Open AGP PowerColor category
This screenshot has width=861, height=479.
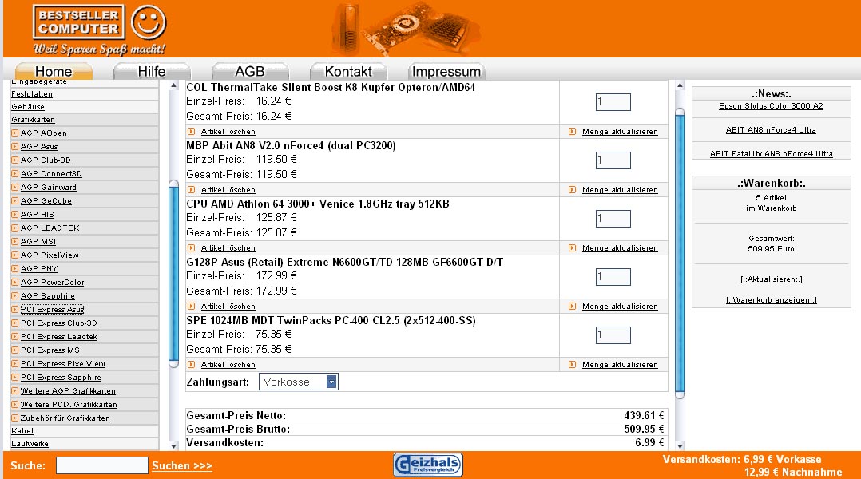coord(52,283)
